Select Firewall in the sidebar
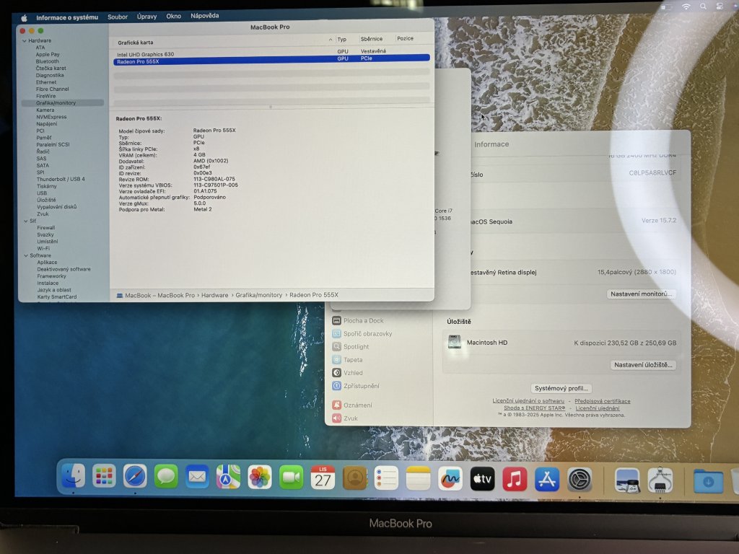Viewport: 739px width, 554px height. click(46, 227)
